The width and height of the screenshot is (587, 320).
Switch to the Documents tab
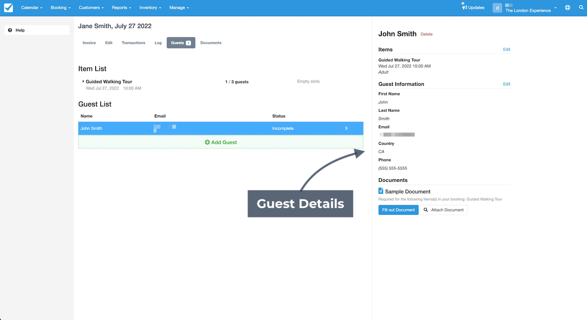point(211,43)
